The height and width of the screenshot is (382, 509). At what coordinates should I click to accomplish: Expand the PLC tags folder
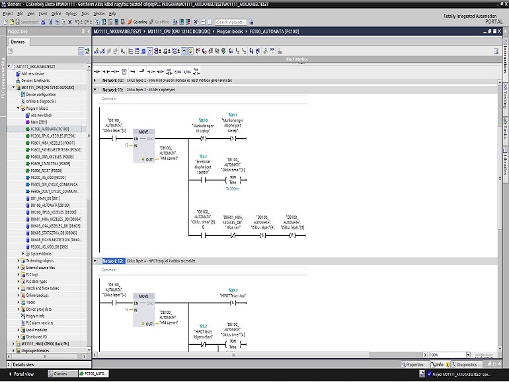(19, 274)
